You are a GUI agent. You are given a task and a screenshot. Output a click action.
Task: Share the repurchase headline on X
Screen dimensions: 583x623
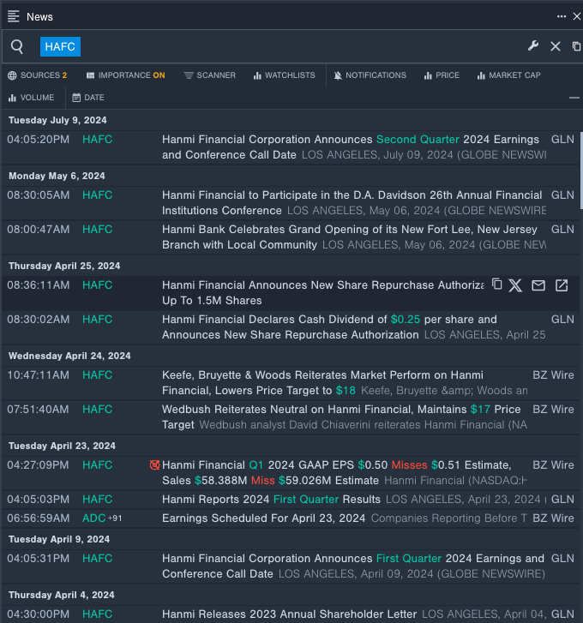click(515, 285)
